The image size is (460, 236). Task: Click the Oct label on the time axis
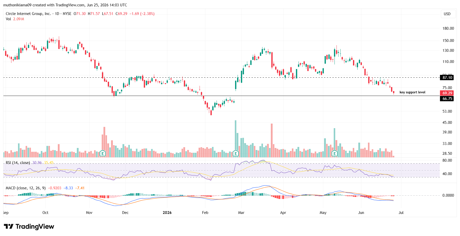(45, 213)
